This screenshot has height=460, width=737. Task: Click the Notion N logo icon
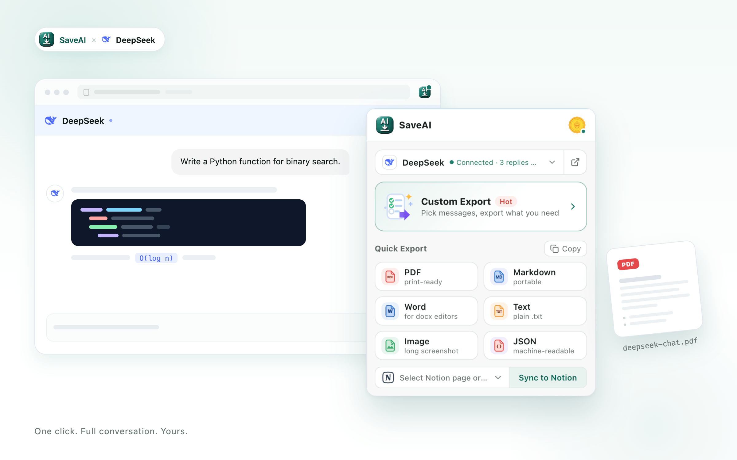pyautogui.click(x=388, y=378)
